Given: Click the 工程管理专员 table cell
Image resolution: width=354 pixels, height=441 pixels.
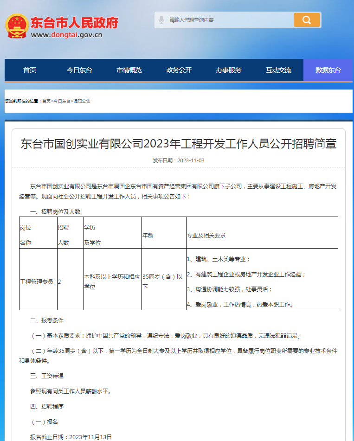Looking at the screenshot, I should tap(37, 281).
